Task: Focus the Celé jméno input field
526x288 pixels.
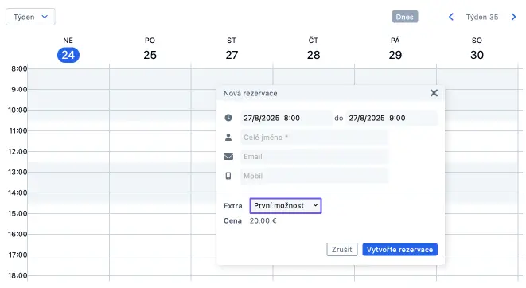Action: [314, 138]
